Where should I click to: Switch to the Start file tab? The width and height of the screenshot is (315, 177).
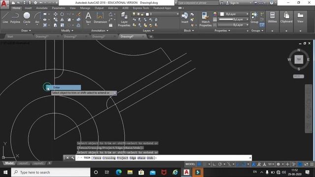click(x=10, y=36)
